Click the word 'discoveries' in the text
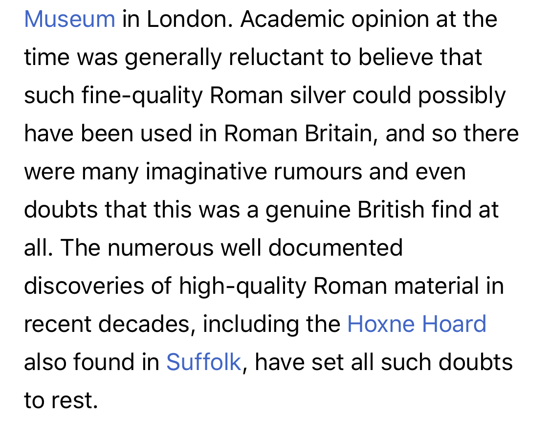Image resolution: width=550 pixels, height=437 pixels. (84, 285)
